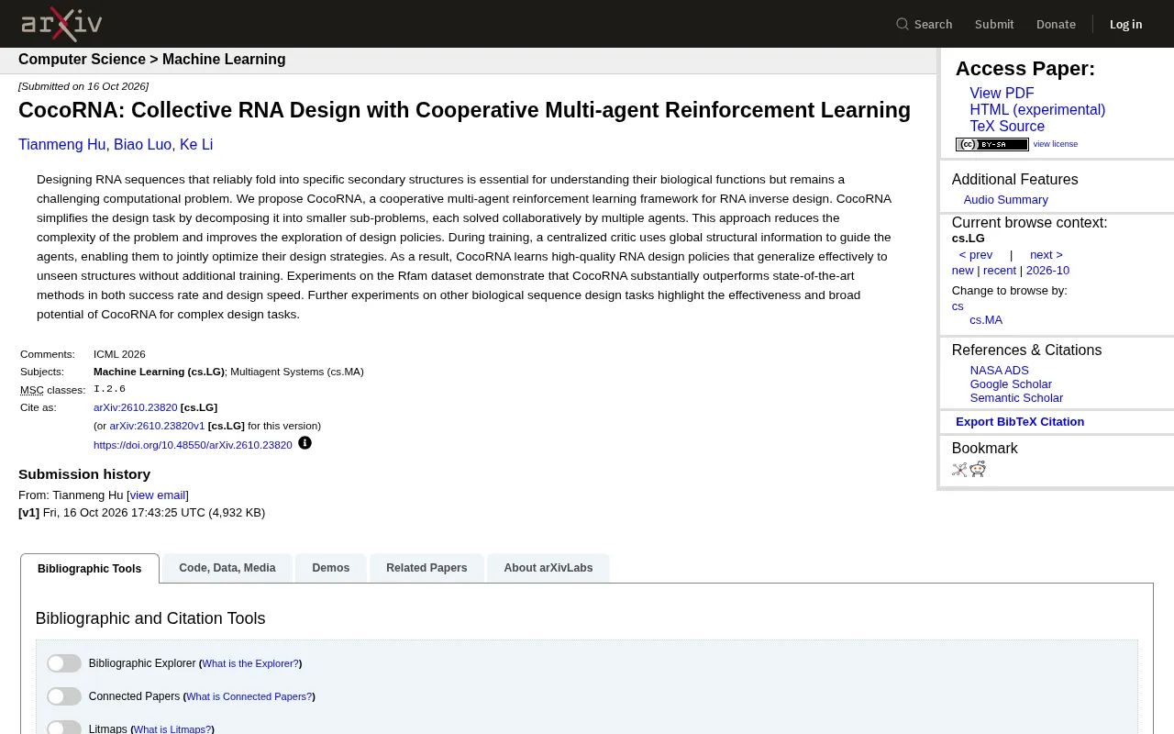The image size is (1174, 734).
Task: Open the About arXivLabs tab
Action: point(548,568)
